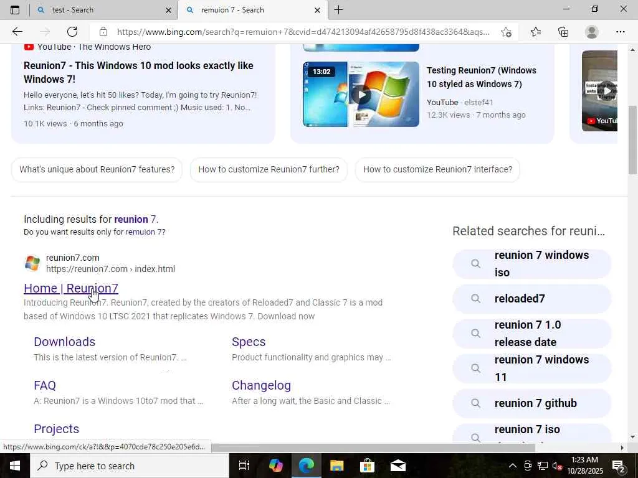This screenshot has width=638, height=478.
Task: Open the Downloads sitelink
Action: (x=64, y=342)
